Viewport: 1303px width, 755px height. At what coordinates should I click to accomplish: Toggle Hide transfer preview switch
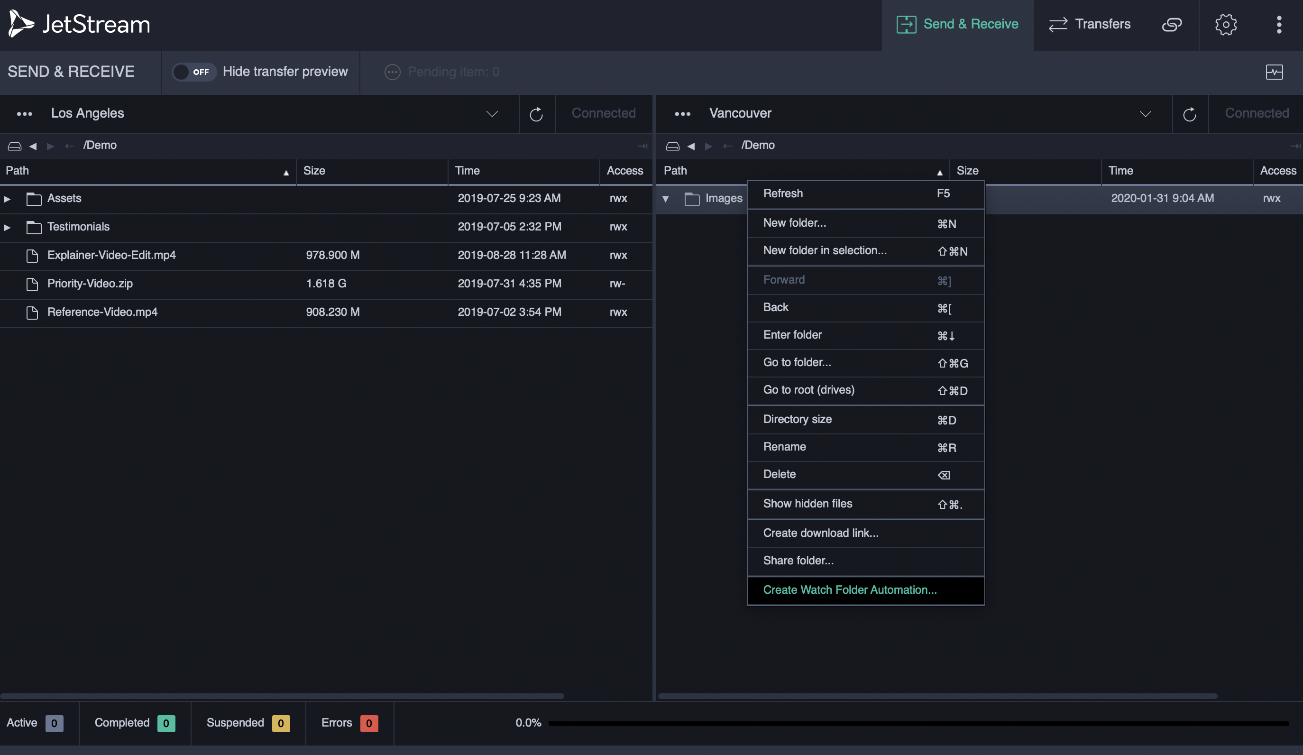pyautogui.click(x=194, y=72)
